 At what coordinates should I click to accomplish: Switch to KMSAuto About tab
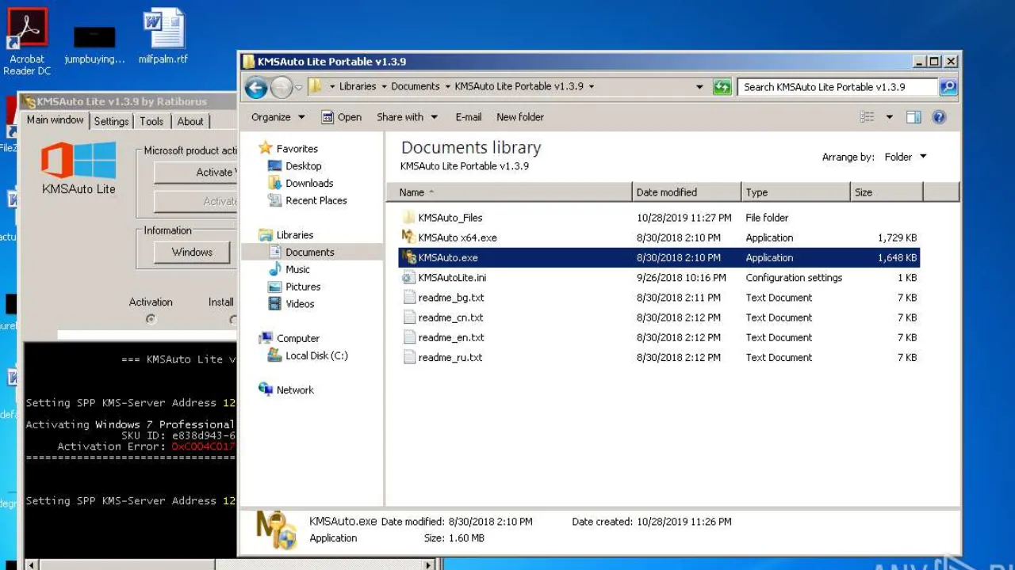[190, 121]
